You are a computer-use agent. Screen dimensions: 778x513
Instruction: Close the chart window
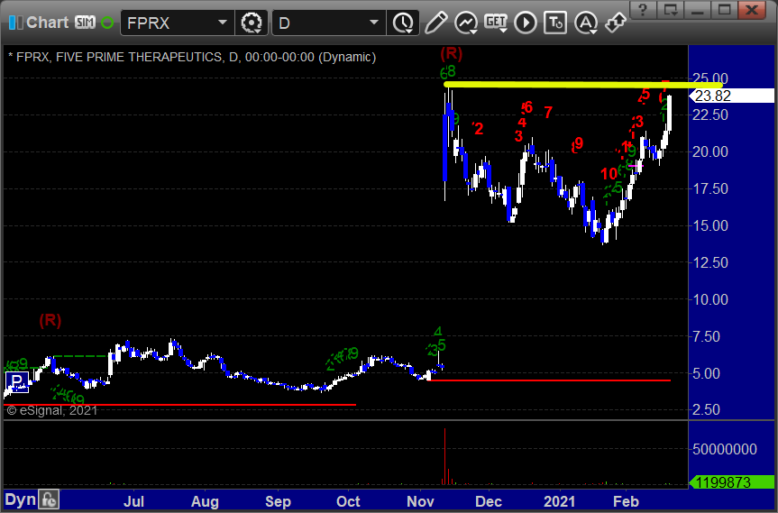tap(752, 9)
